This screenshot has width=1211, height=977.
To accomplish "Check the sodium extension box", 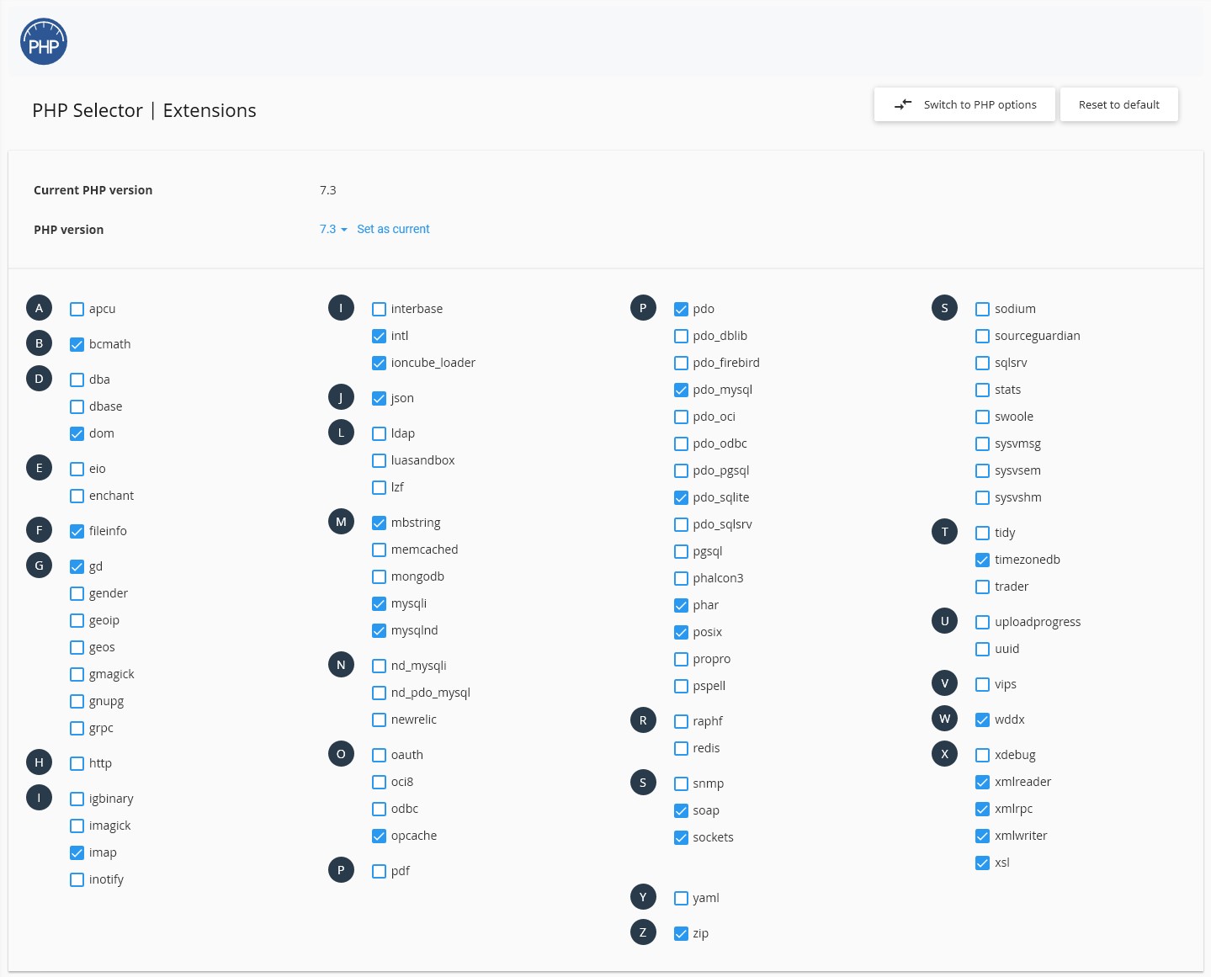I will 982,309.
